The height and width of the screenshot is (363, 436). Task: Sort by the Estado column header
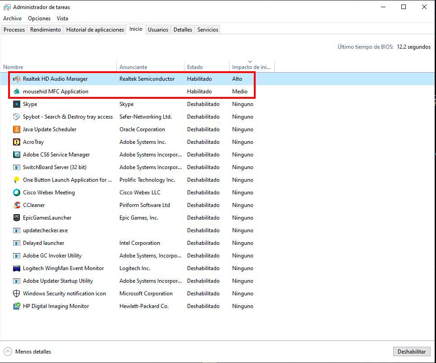click(195, 67)
